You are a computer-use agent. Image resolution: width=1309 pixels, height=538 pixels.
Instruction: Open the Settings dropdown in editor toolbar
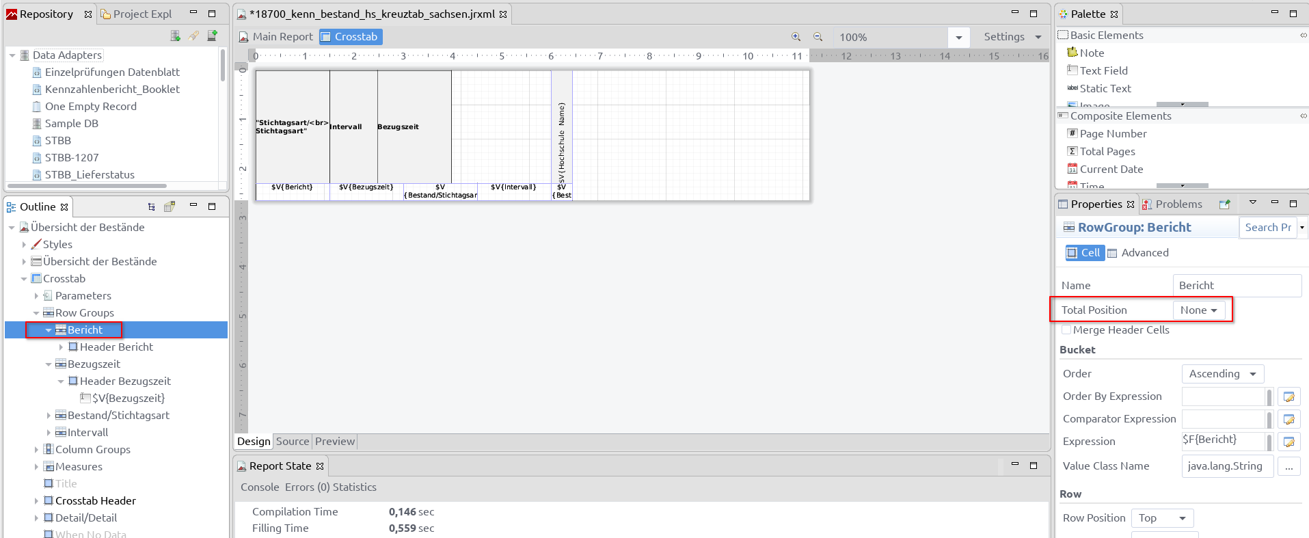tap(1013, 37)
